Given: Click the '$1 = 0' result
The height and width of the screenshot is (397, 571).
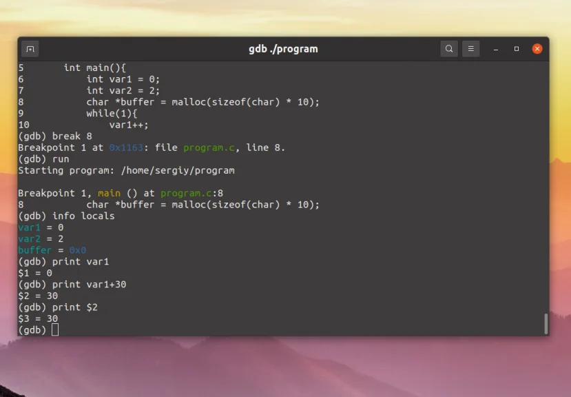Looking at the screenshot, I should (x=35, y=273).
